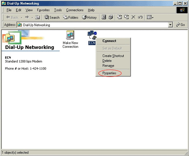The image size is (189, 156).
Task: Expand the Address bar dropdown arrow
Action: click(x=170, y=25)
